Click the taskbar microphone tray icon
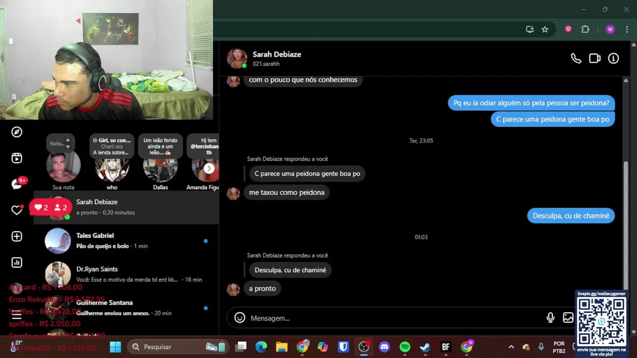The height and width of the screenshot is (358, 637). [x=541, y=347]
